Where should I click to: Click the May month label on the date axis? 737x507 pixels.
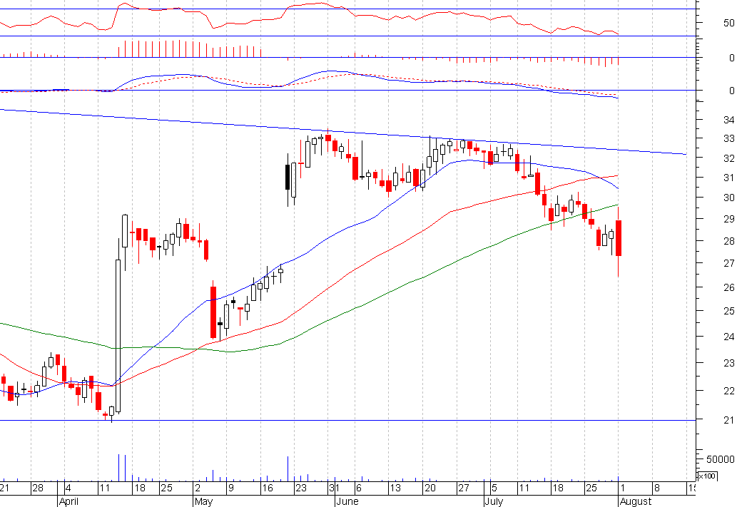click(203, 501)
